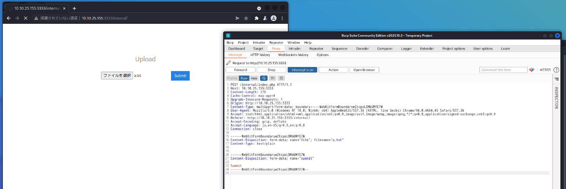Click the help question mark icon in Burp
The image size is (566, 189).
click(556, 70)
